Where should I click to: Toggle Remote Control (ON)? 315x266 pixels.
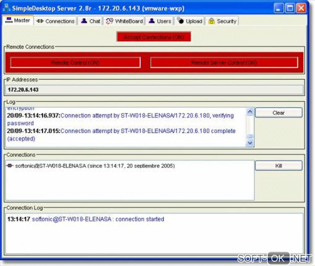tap(75, 63)
